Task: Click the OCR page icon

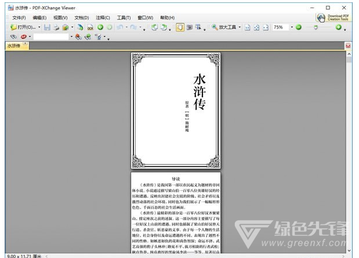Action: point(90,27)
